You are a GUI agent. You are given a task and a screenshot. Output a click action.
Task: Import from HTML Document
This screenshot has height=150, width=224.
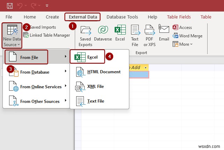click(x=100, y=72)
